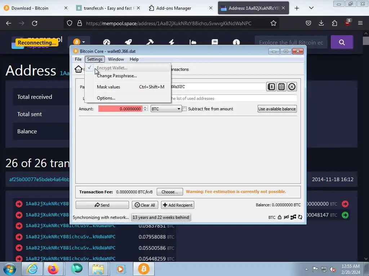Image resolution: width=369 pixels, height=276 pixels.
Task: Click the blockchain sync spinner icon
Action: pos(300,217)
